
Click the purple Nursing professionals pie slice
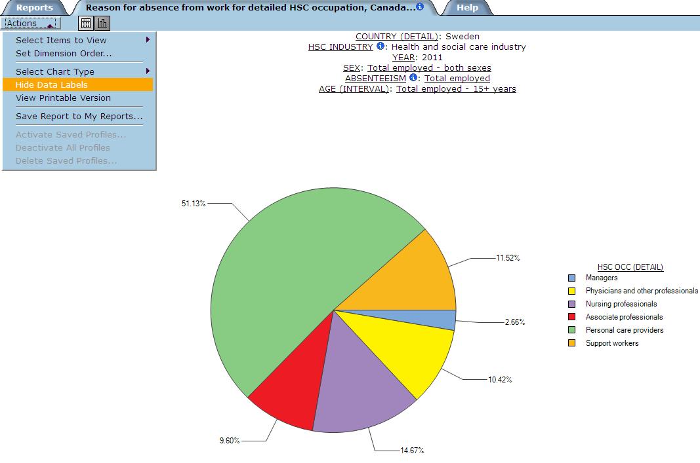point(361,380)
